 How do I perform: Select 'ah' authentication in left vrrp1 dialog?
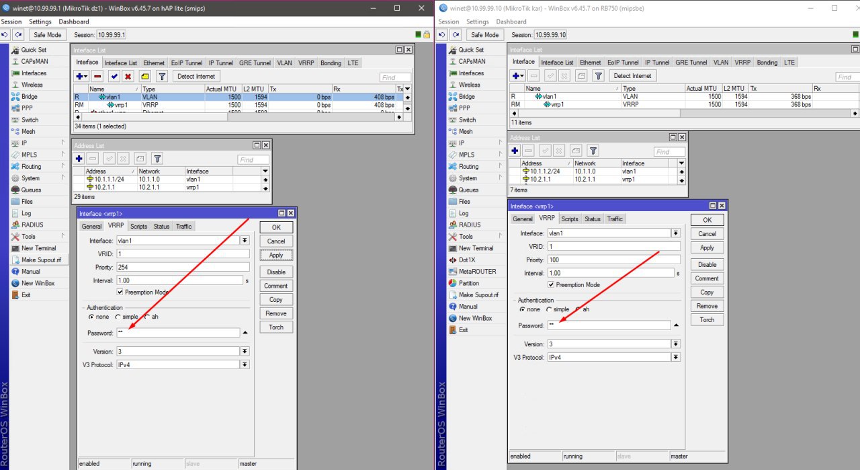coord(147,317)
